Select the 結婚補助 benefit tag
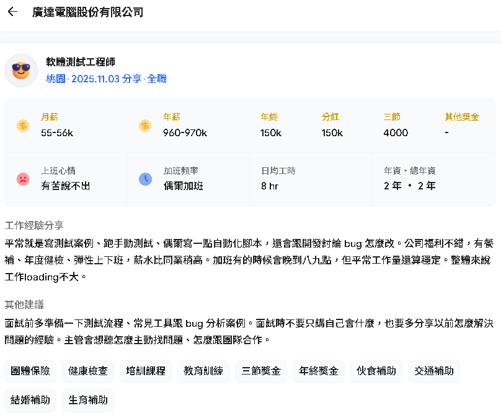The height and width of the screenshot is (416, 501). click(x=30, y=400)
